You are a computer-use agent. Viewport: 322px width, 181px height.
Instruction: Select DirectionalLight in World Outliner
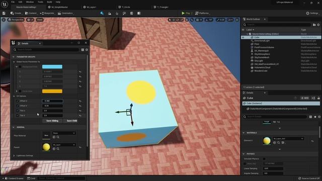point(262,41)
